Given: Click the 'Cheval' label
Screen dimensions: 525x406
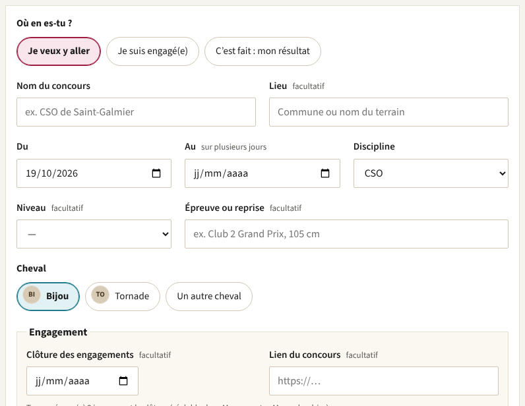Looking at the screenshot, I should pos(32,268).
